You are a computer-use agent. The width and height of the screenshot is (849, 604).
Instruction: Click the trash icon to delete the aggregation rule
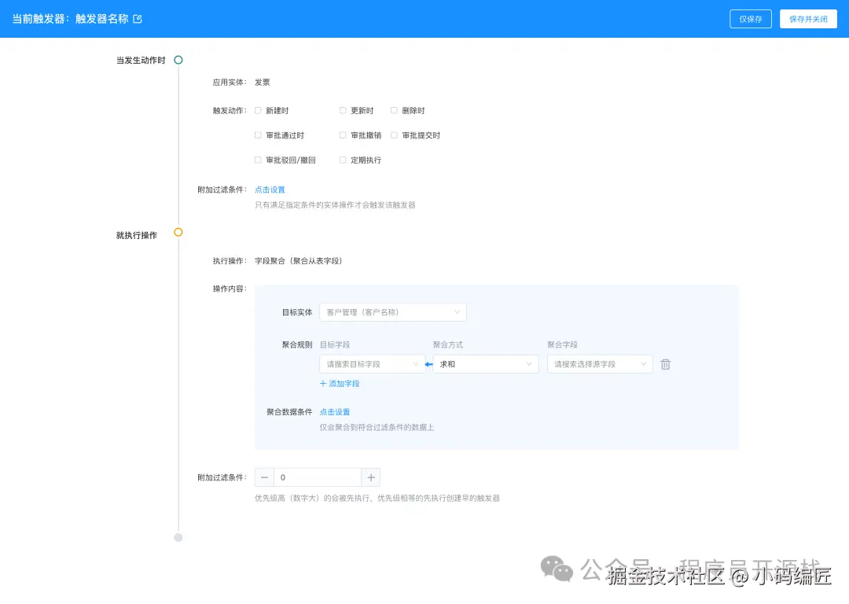666,364
